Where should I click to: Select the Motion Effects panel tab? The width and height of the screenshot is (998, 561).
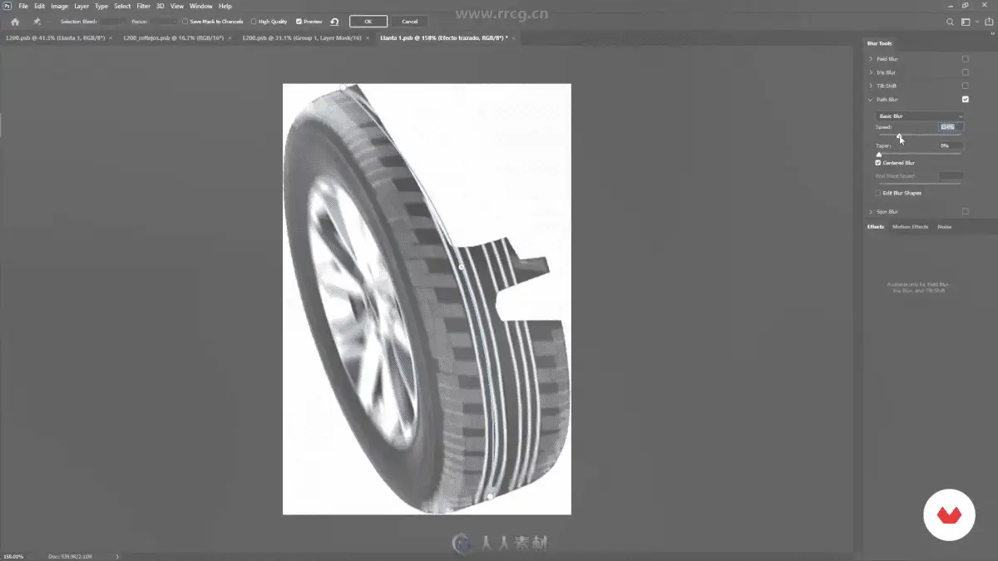pos(910,227)
